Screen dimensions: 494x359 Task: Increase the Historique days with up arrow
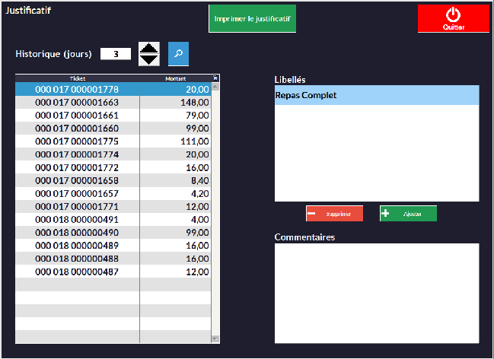(x=149, y=48)
